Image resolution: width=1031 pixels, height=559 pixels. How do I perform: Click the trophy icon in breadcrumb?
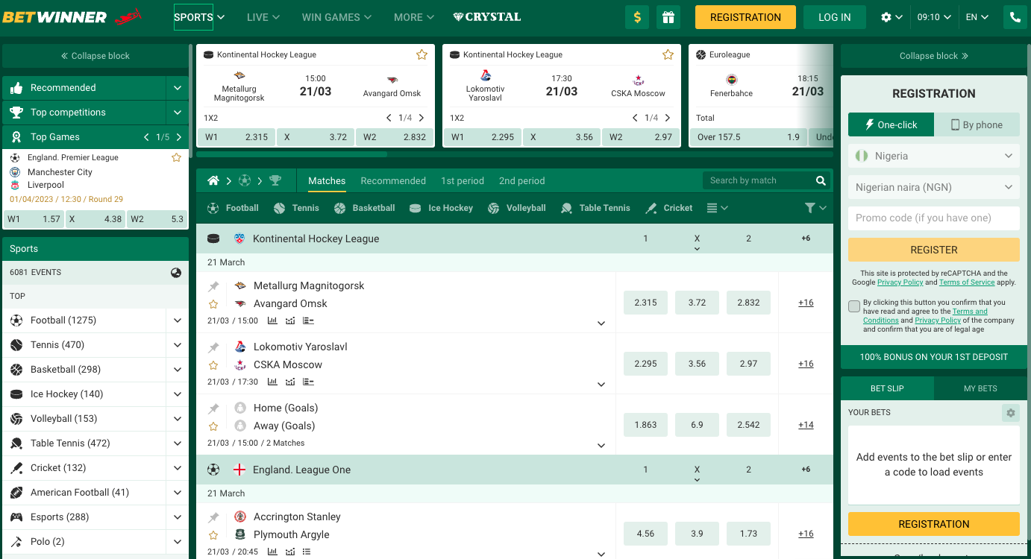click(275, 180)
